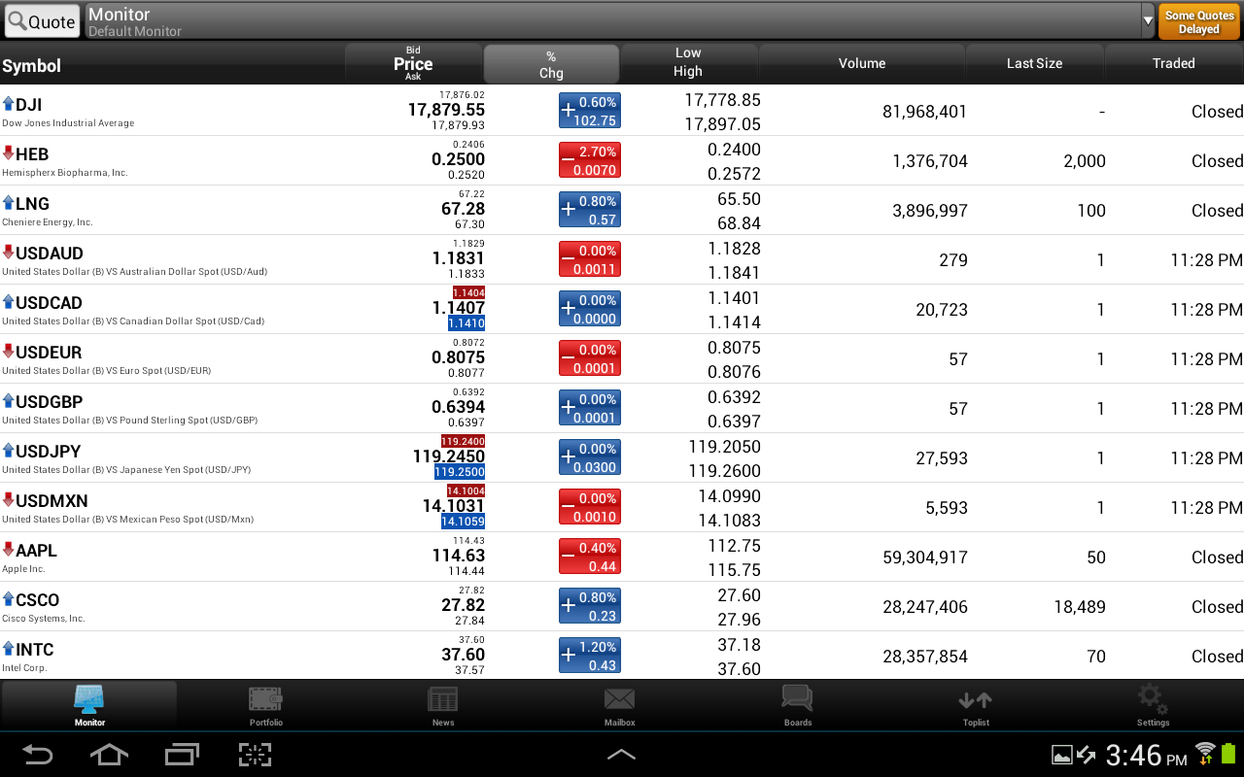The height and width of the screenshot is (777, 1244).
Task: Tap the Android home navigation icon
Action: click(x=109, y=755)
